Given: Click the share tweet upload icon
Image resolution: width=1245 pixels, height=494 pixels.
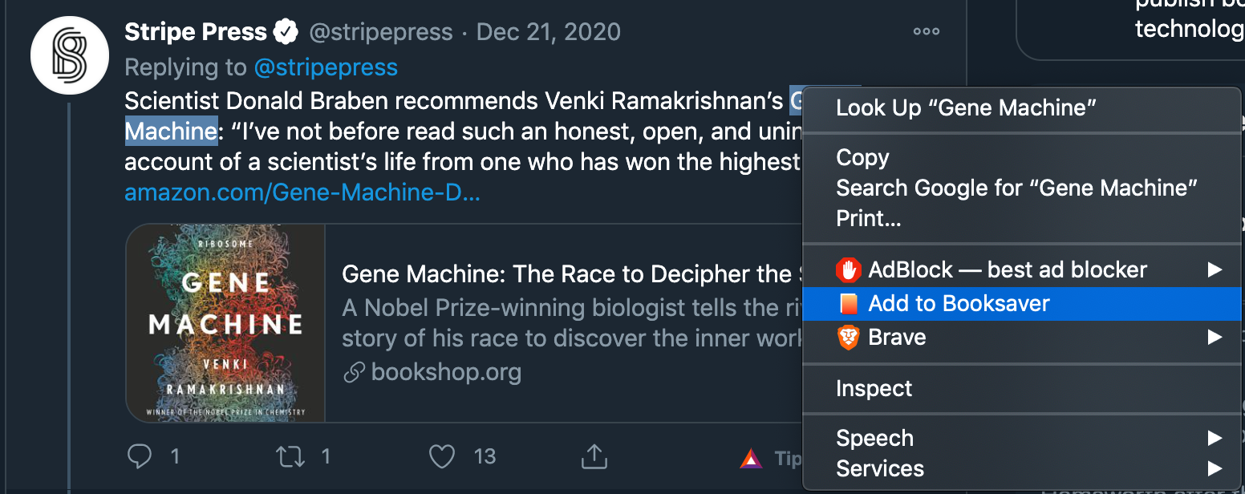Looking at the screenshot, I should pos(593,456).
